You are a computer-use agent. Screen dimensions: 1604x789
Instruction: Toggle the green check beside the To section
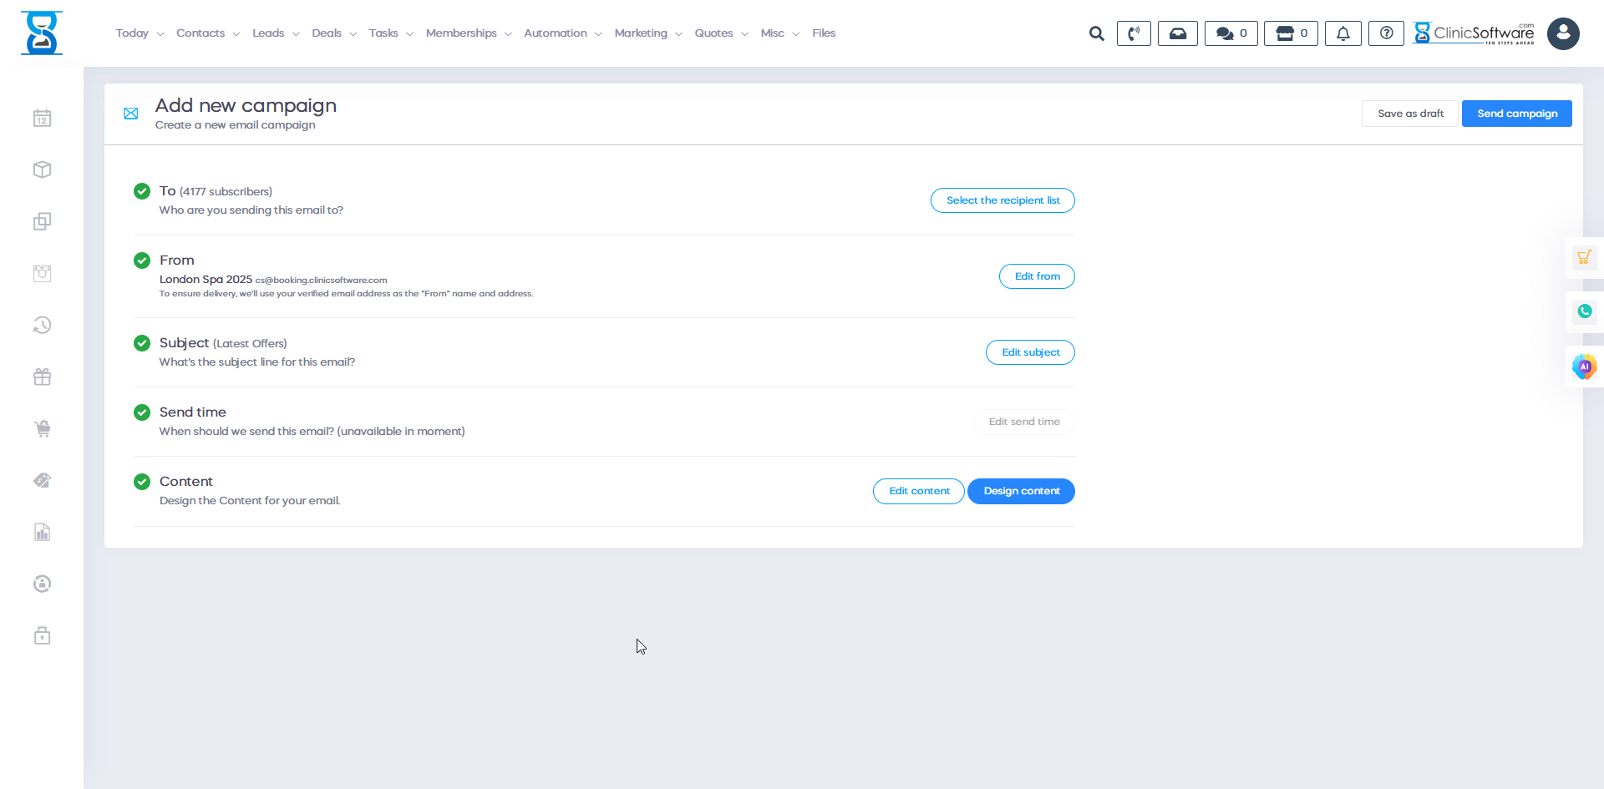(x=141, y=190)
